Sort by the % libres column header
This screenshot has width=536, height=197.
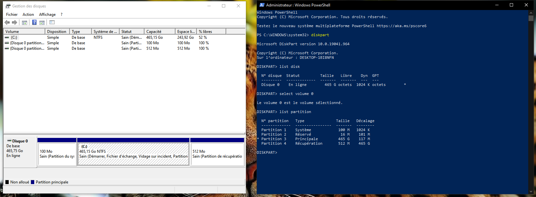click(x=211, y=31)
